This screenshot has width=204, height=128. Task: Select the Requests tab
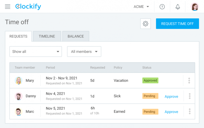[x=18, y=36]
